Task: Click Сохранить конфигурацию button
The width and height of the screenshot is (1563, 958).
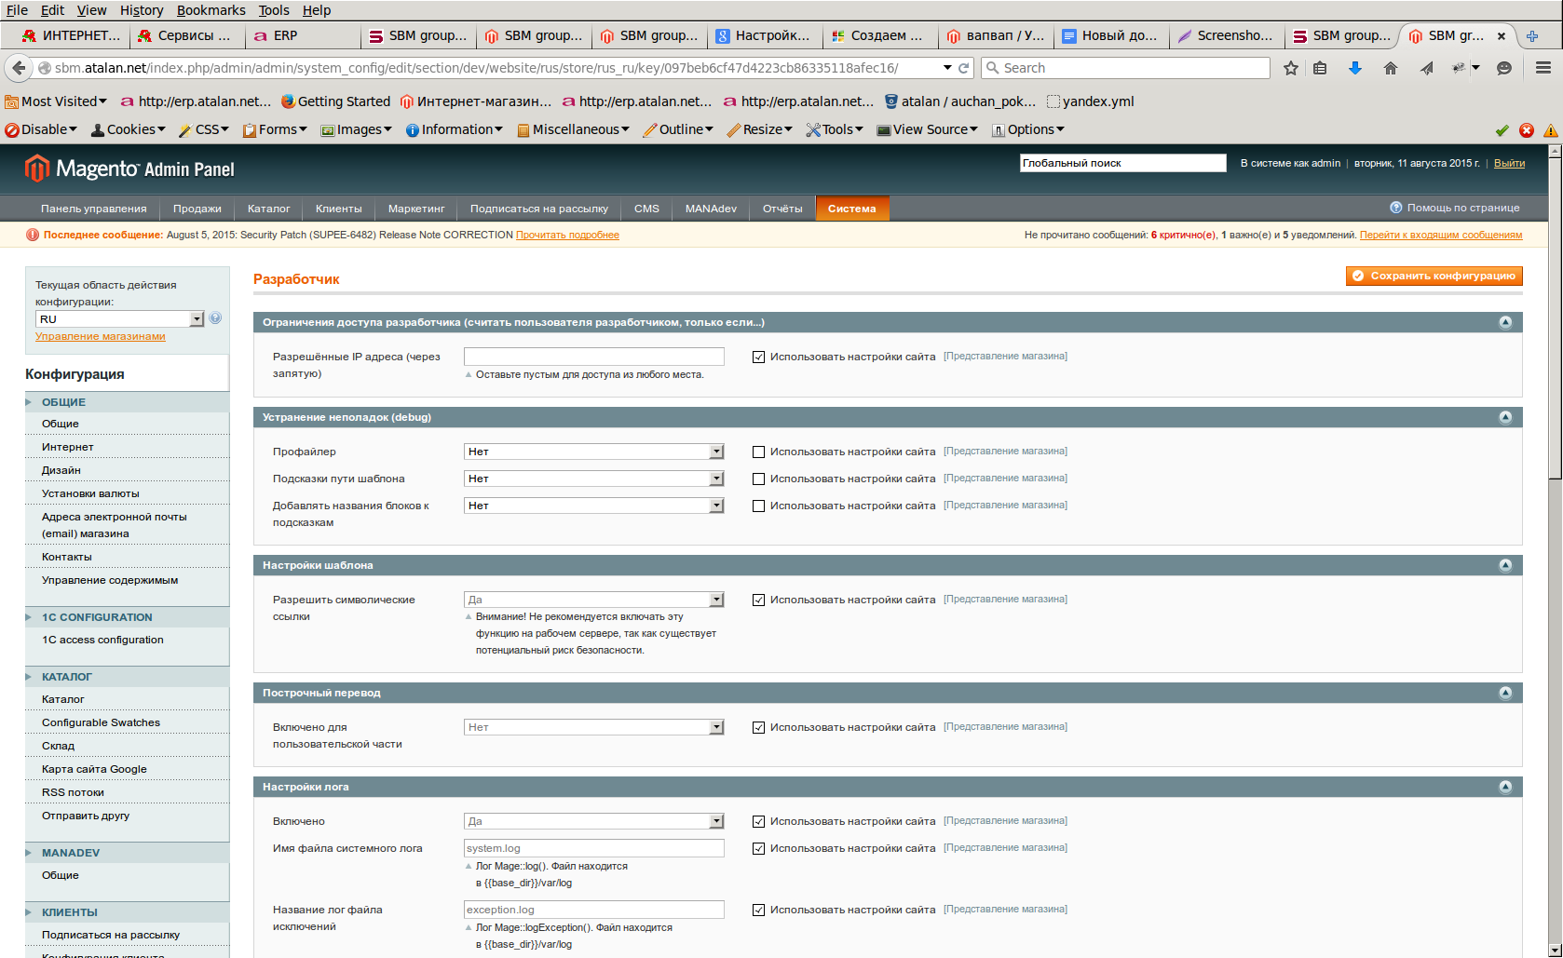Action: tap(1434, 276)
